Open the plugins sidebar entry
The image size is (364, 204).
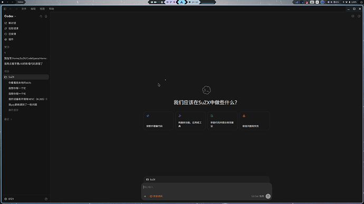[9, 39]
